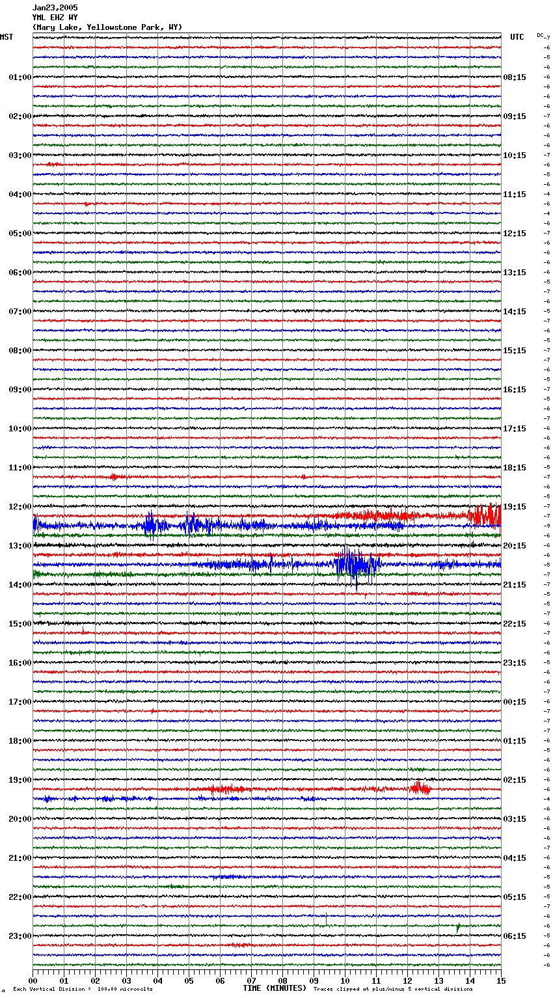The width and height of the screenshot is (553, 998).
Task: Choose the 07:00 MST hour label
Action: (x=20, y=312)
